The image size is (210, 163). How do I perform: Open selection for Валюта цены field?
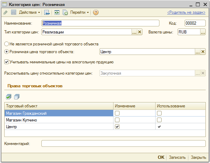tap(203, 32)
